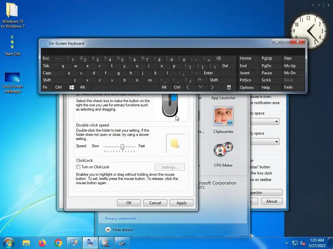Switch to the mouse properties taskbar button
Image resolution: width=333 pixels, height=249 pixels.
(x=122, y=243)
